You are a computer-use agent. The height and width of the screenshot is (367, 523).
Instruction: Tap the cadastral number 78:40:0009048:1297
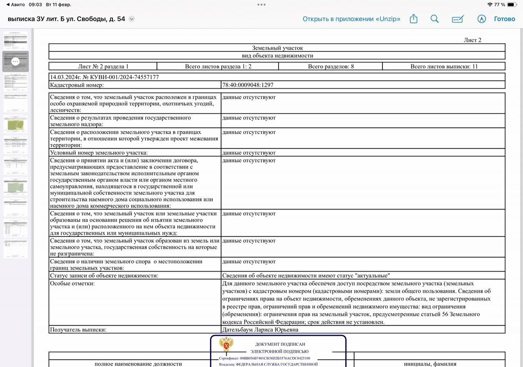(248, 85)
